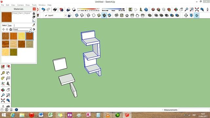The height and width of the screenshot is (118, 210).
Task: Open the Edit menu
Action: click(x=8, y=5)
